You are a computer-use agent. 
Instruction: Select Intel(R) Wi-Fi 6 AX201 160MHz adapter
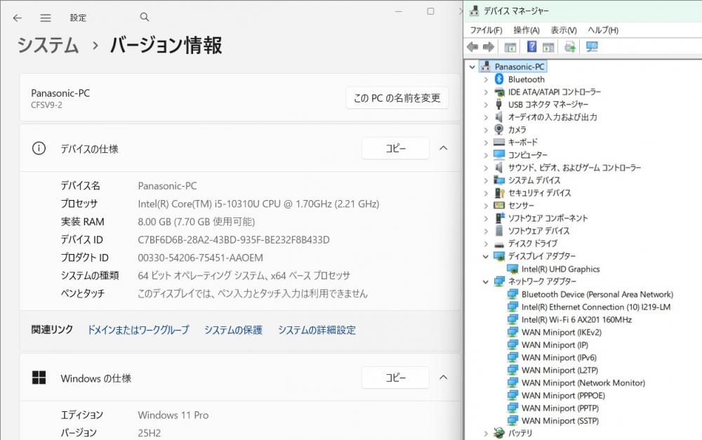coord(576,319)
